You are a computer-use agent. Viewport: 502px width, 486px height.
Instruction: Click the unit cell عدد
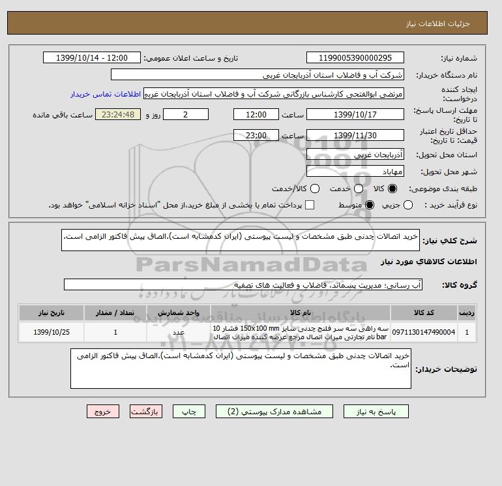pyautogui.click(x=179, y=332)
